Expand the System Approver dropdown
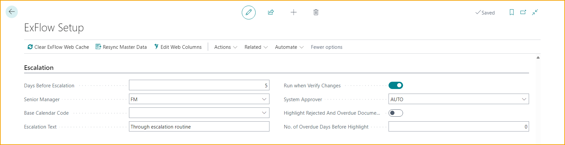The image size is (565, 145). [524, 99]
